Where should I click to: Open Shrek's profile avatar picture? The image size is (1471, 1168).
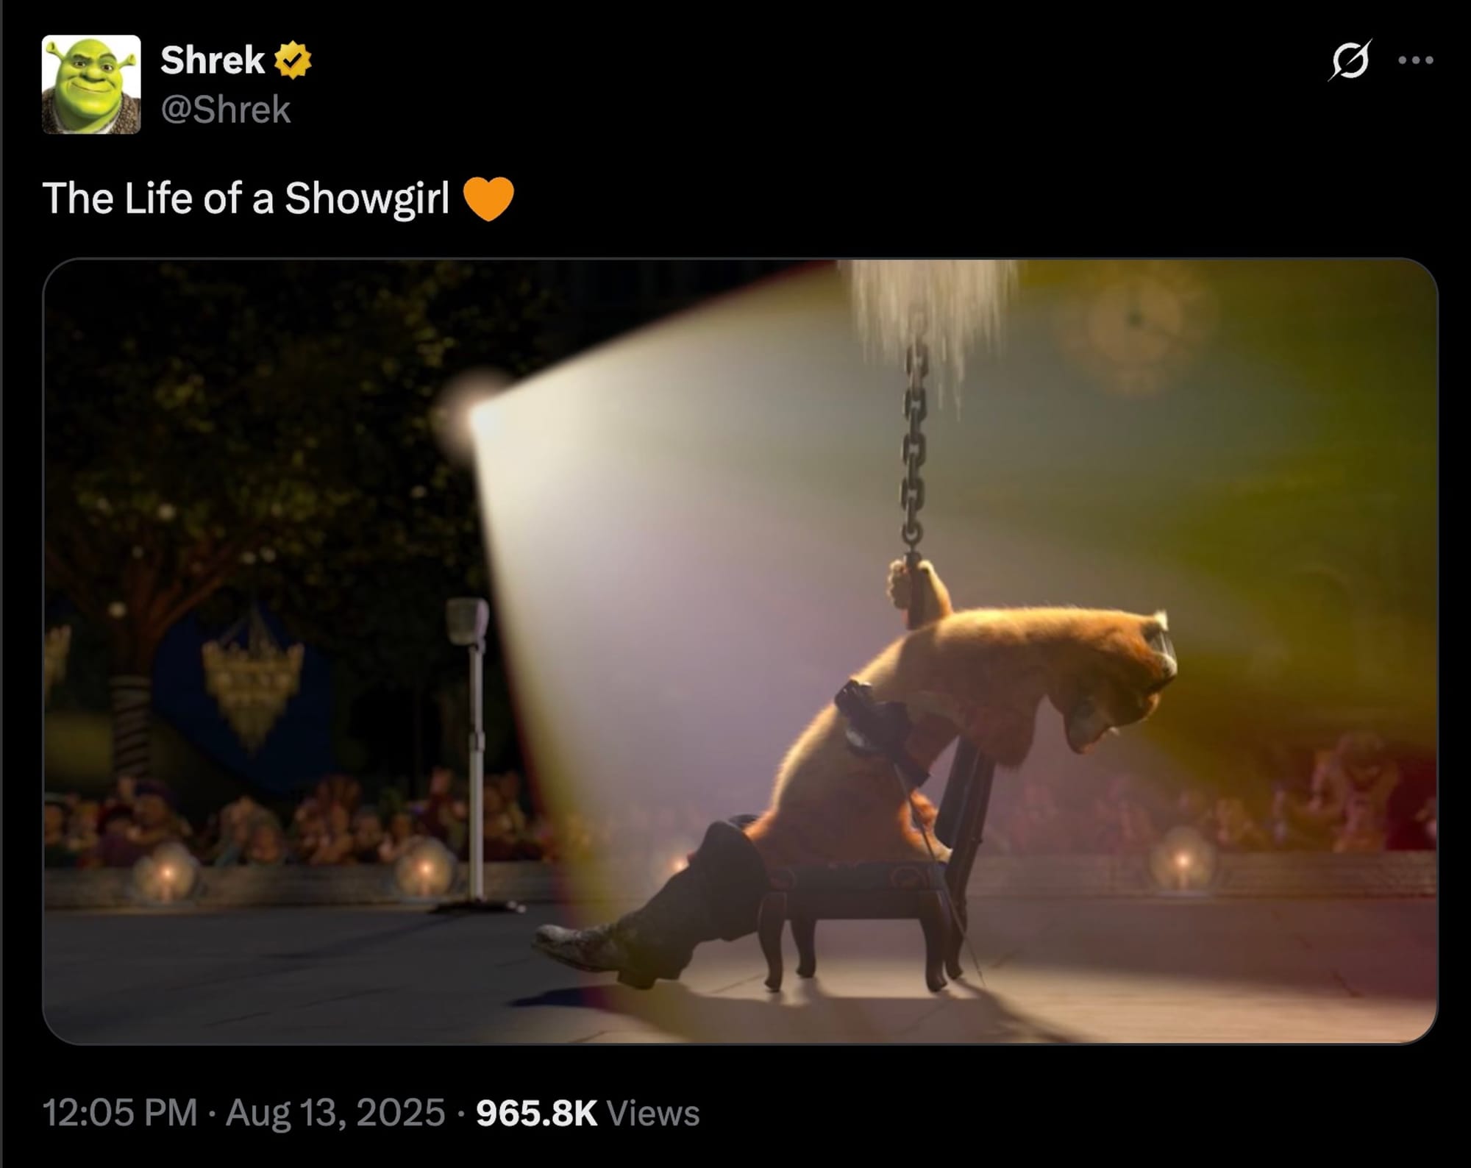tap(91, 85)
